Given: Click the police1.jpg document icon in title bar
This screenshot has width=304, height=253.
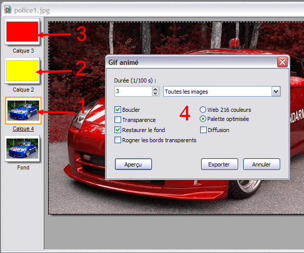Looking at the screenshot, I should coord(8,10).
